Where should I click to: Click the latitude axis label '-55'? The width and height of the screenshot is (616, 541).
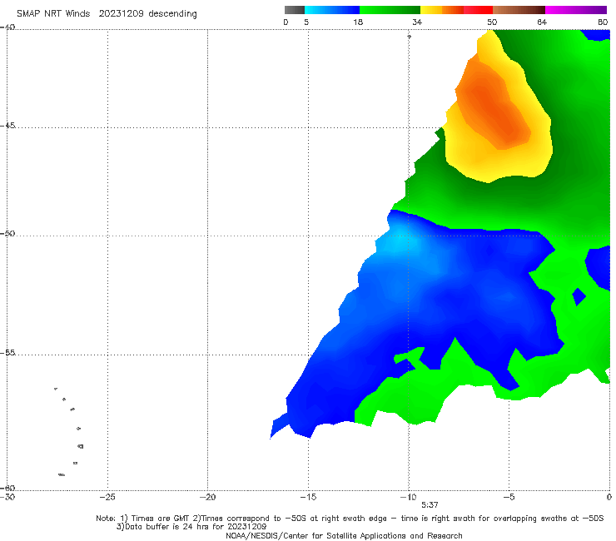click(x=7, y=353)
